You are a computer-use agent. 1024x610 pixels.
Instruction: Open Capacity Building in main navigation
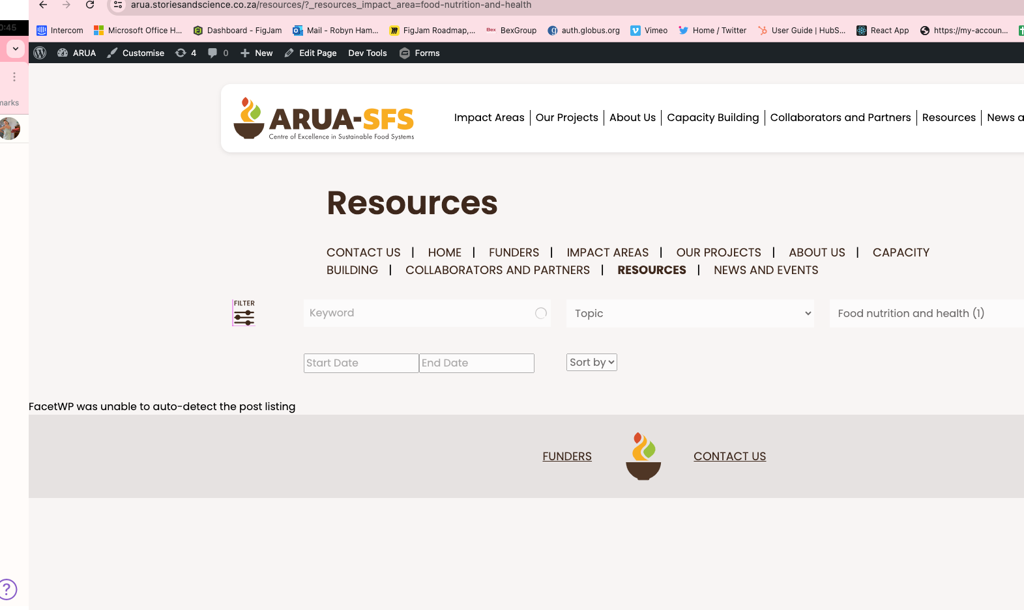point(712,117)
